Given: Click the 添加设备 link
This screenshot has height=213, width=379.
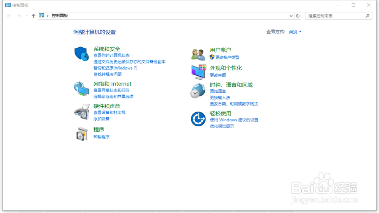Looking at the screenshot, I should pyautogui.click(x=102, y=119).
